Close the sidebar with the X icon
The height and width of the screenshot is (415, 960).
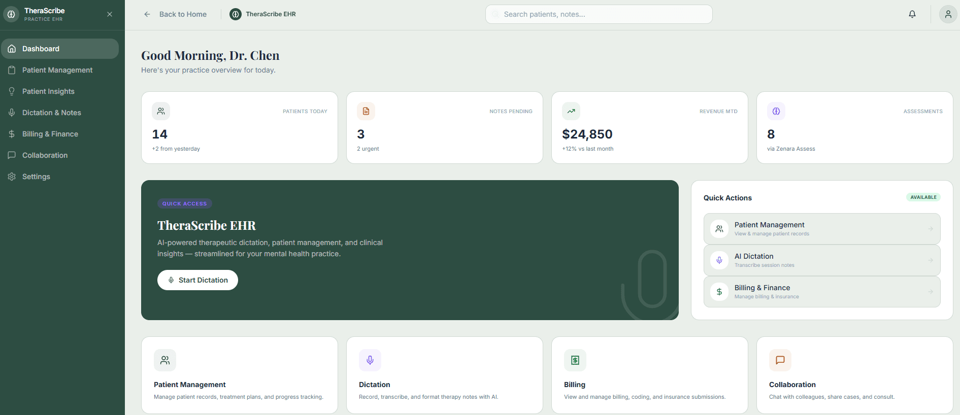(110, 14)
